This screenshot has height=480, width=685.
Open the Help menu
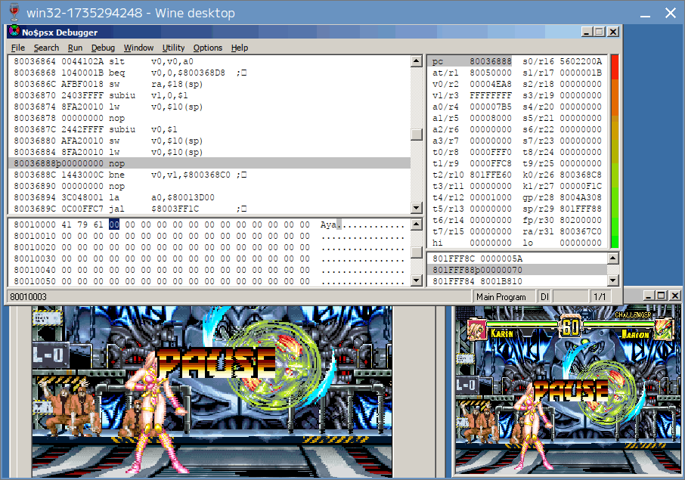click(240, 48)
